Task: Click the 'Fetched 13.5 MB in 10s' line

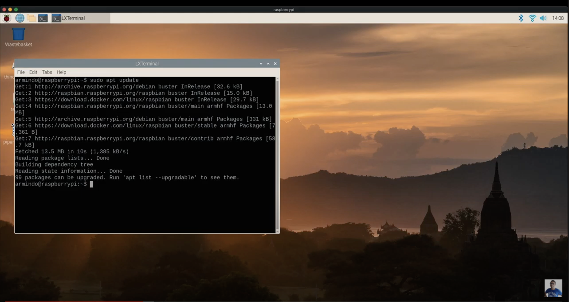Action: point(72,151)
